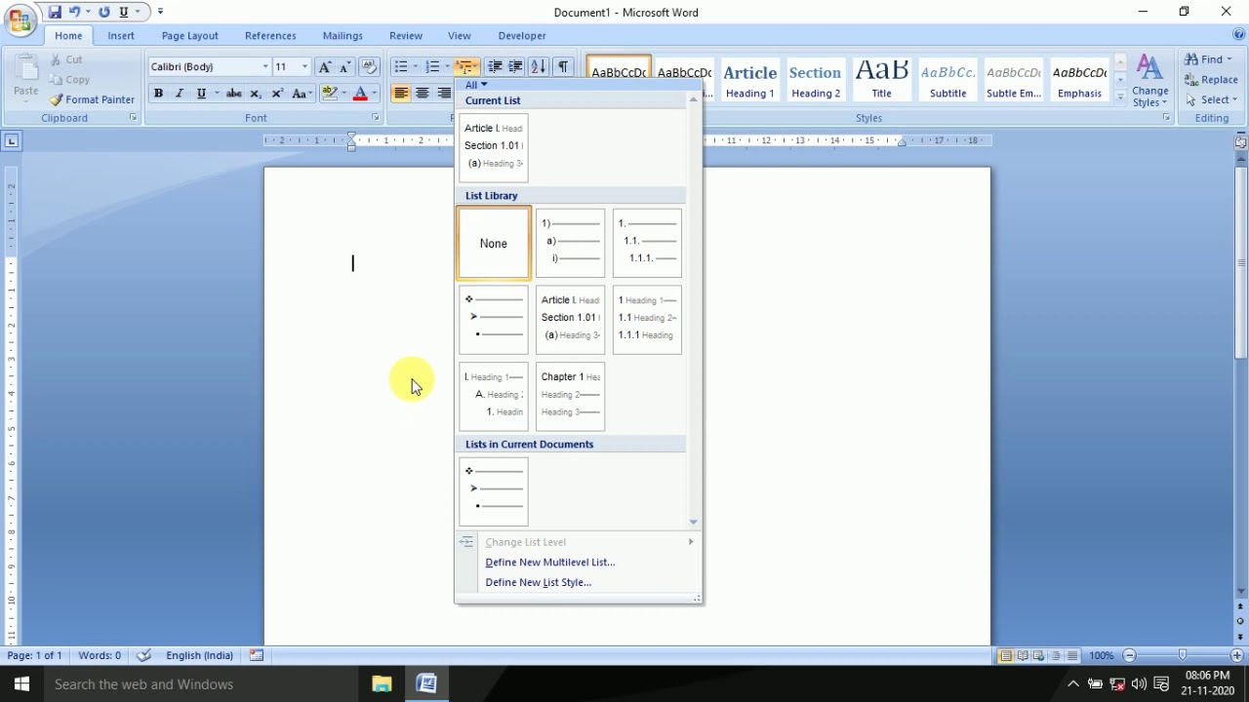Image resolution: width=1249 pixels, height=702 pixels.
Task: Choose Chapter 1 heading list style
Action: [x=571, y=396]
